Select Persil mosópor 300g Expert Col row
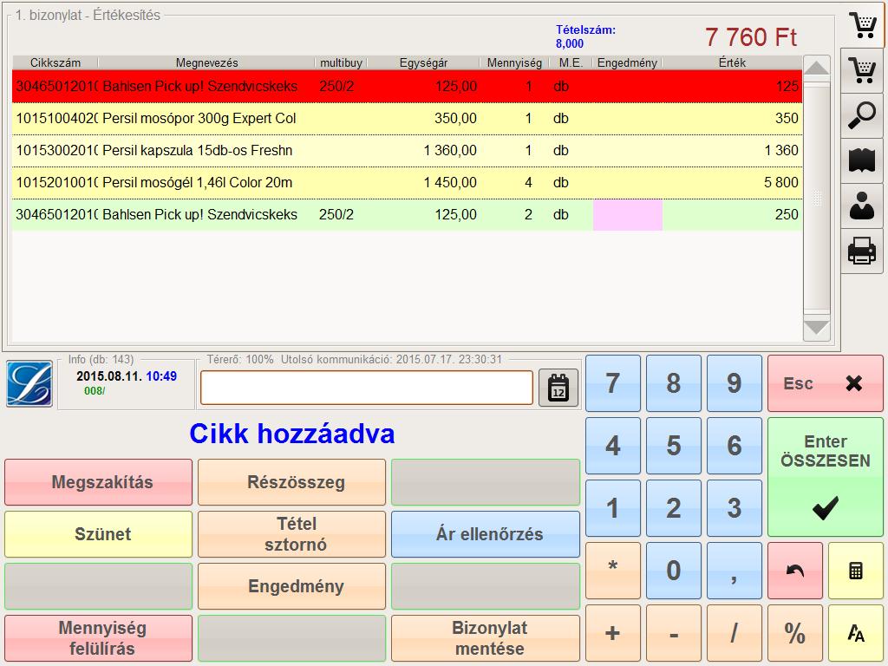The height and width of the screenshot is (666, 888). tap(408, 118)
